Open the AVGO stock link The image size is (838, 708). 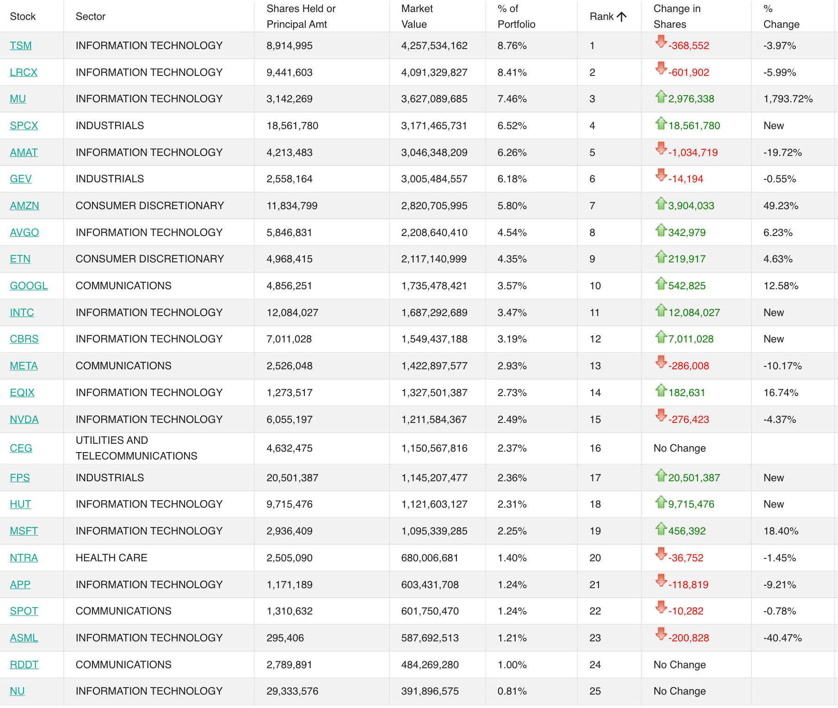(25, 233)
